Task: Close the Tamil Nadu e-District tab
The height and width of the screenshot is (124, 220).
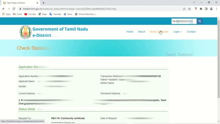Action: pos(37,3)
